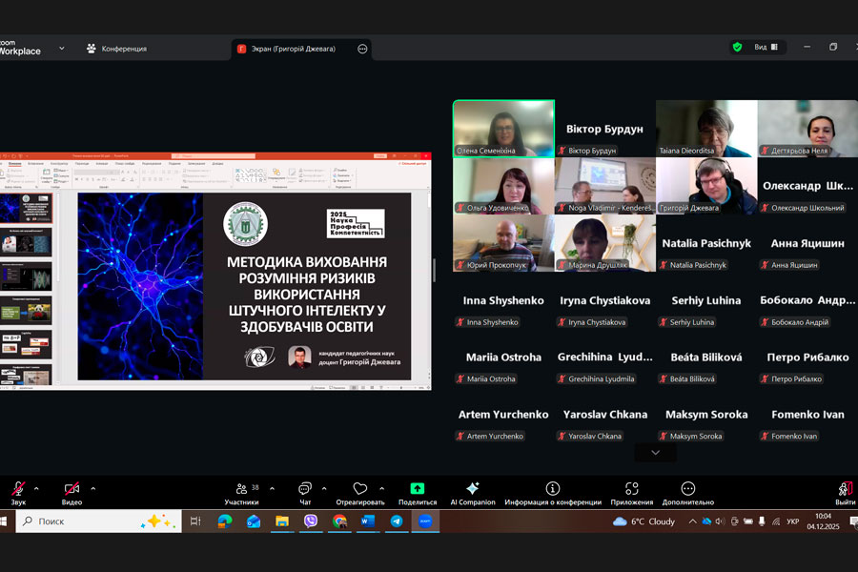
Task: Click the Дополнительно more options icon
Action: [688, 490]
